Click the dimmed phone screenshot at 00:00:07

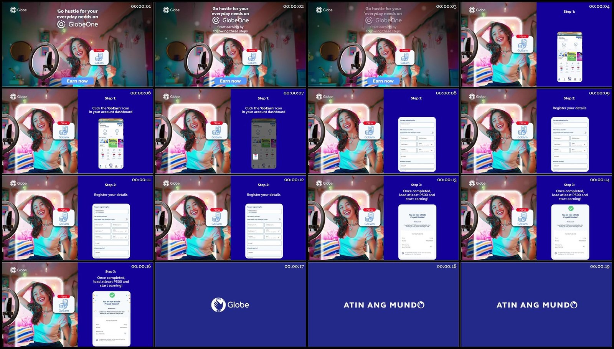264,144
